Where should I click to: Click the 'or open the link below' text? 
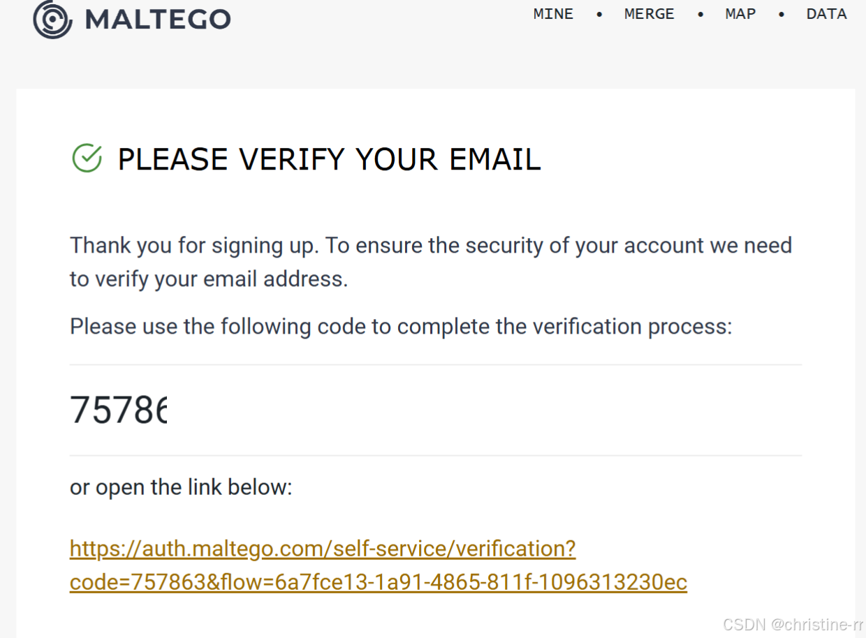[x=181, y=487]
